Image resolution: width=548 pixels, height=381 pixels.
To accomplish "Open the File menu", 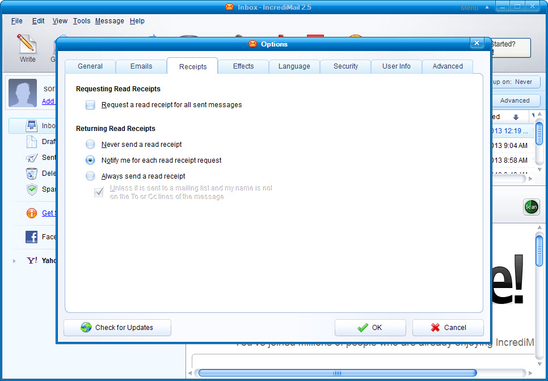I will pyautogui.click(x=17, y=21).
